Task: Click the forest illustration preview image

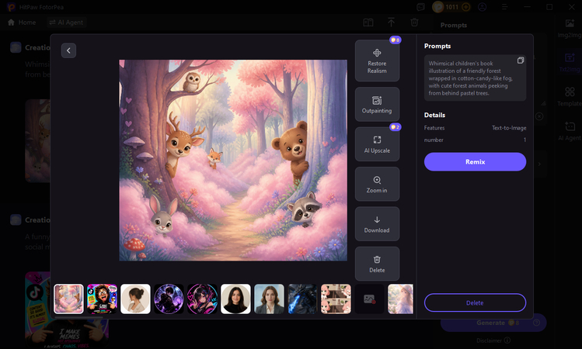Action: (x=233, y=161)
